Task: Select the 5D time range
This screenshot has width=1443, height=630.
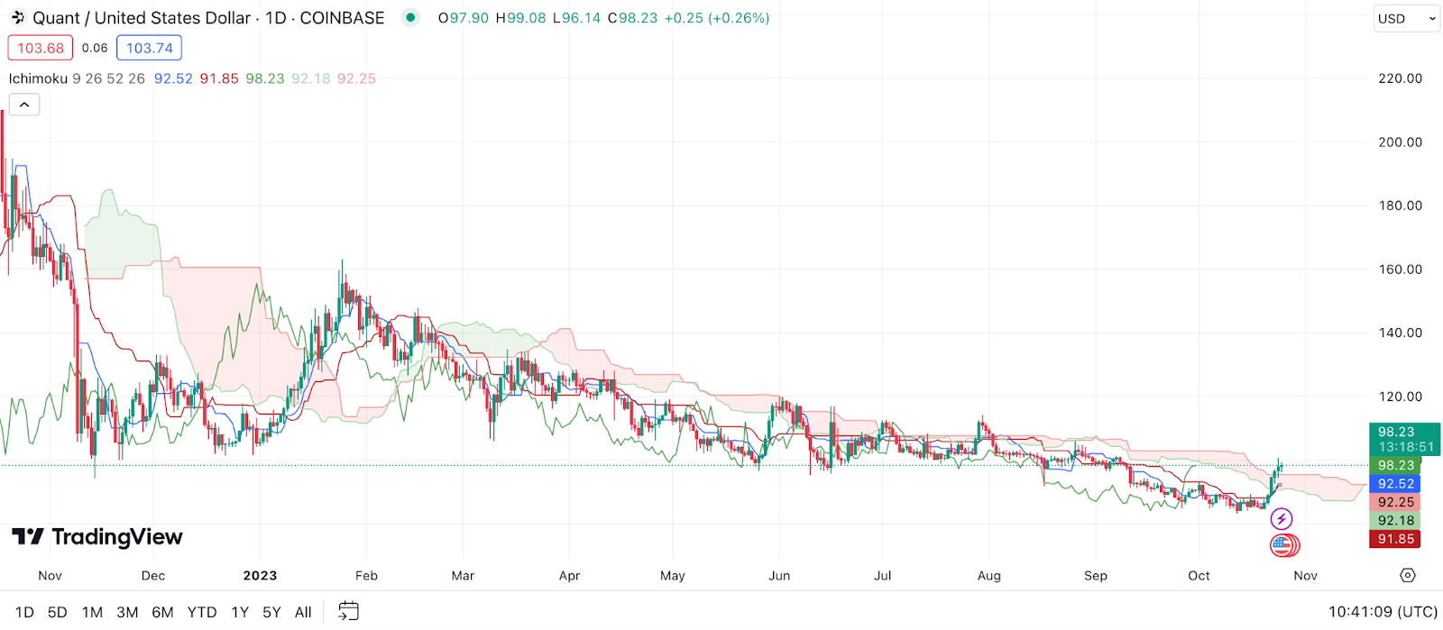Action: coord(58,612)
